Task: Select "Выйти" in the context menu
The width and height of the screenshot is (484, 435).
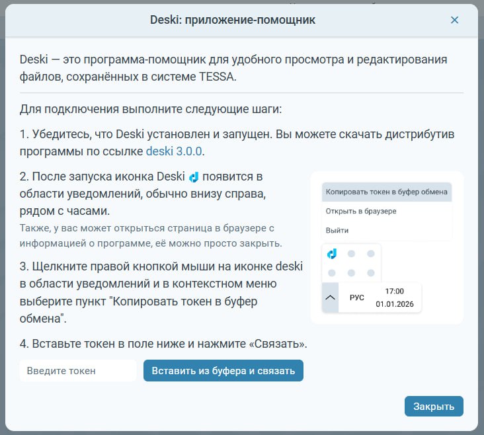Action: (337, 230)
